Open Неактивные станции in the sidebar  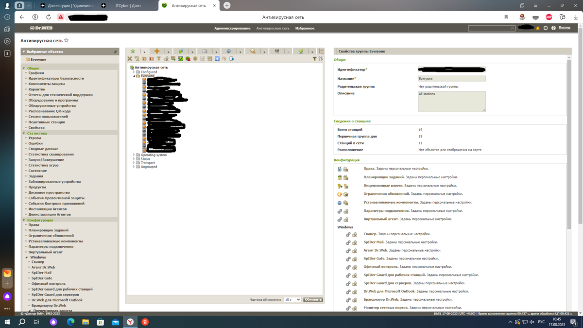pos(47,122)
